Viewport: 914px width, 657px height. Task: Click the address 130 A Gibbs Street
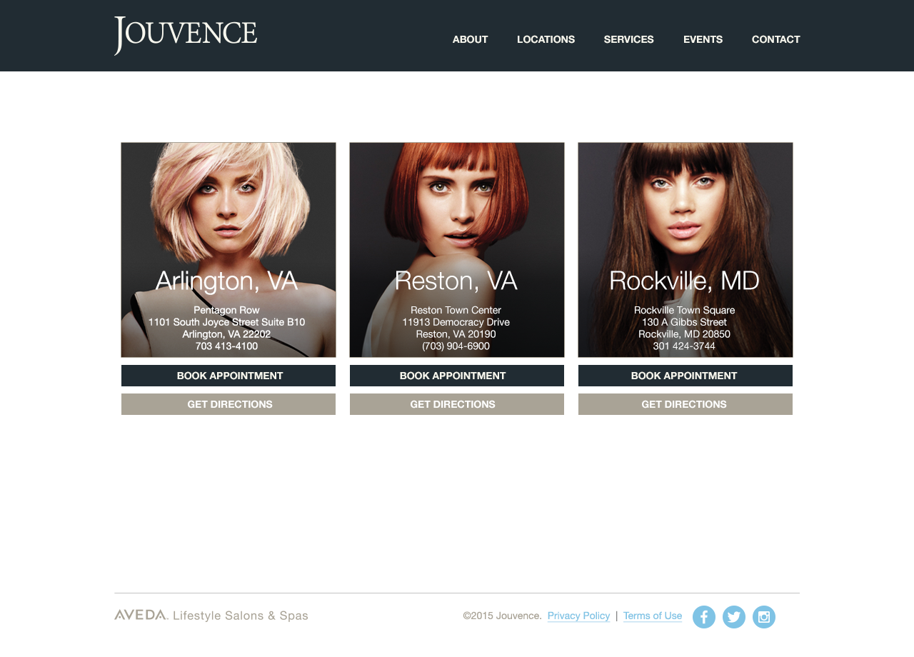click(684, 322)
